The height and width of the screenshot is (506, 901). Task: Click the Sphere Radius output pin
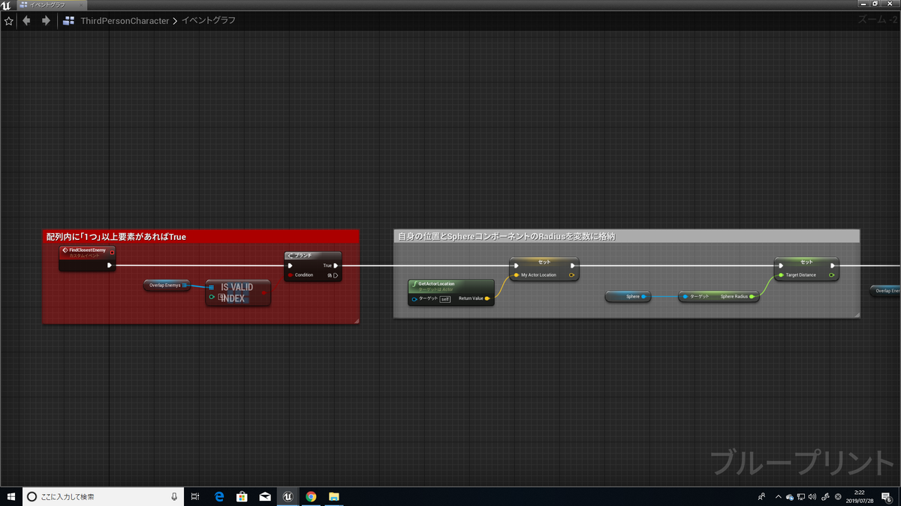pos(752,297)
